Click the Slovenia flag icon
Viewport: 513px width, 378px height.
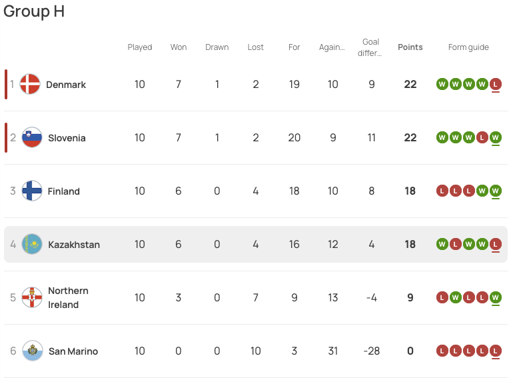[32, 138]
